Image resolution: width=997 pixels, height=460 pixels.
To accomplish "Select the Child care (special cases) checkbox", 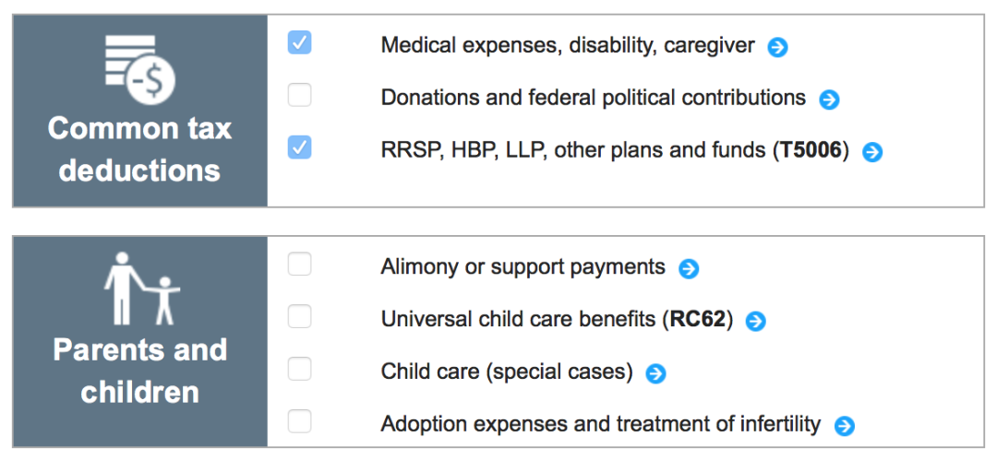I will tap(299, 370).
